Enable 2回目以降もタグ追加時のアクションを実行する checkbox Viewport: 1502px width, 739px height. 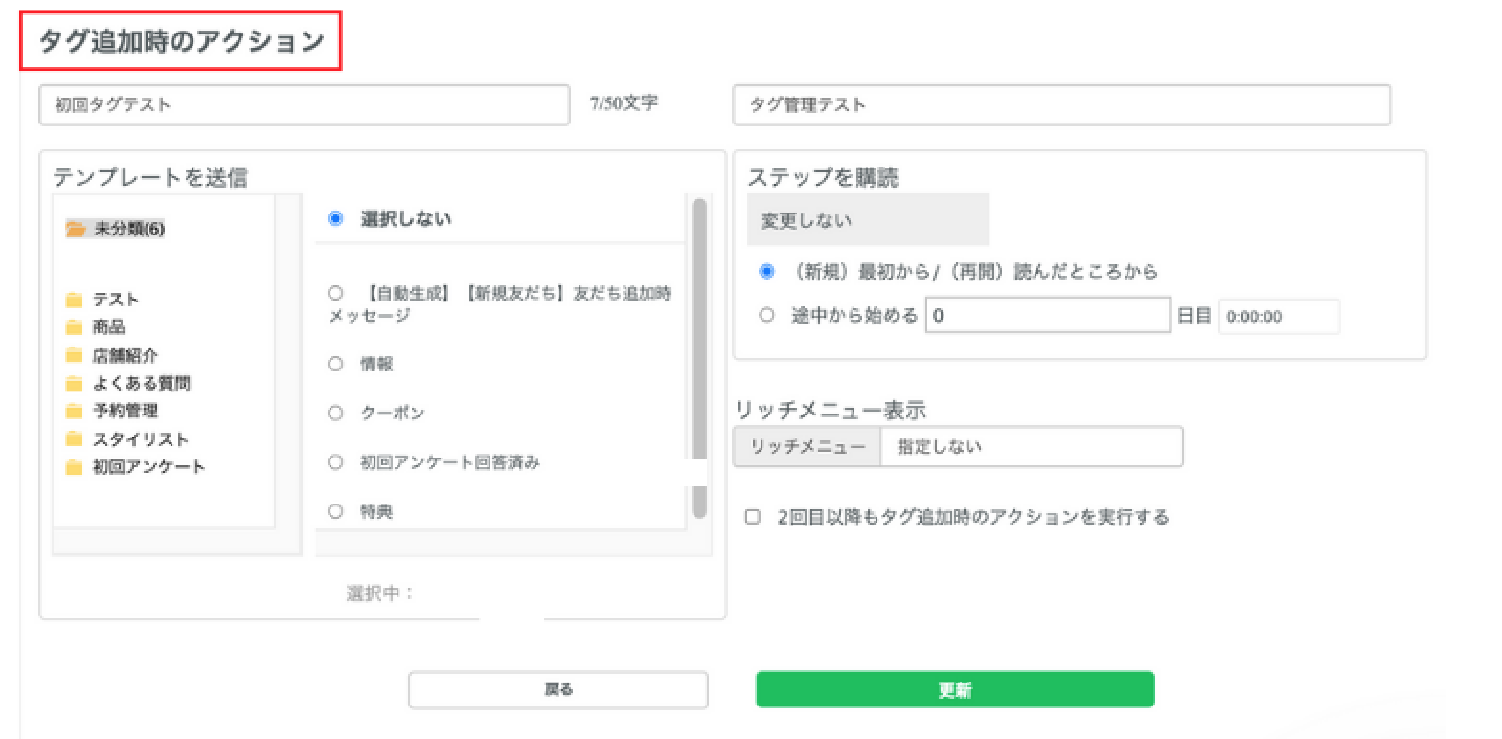coord(753,517)
